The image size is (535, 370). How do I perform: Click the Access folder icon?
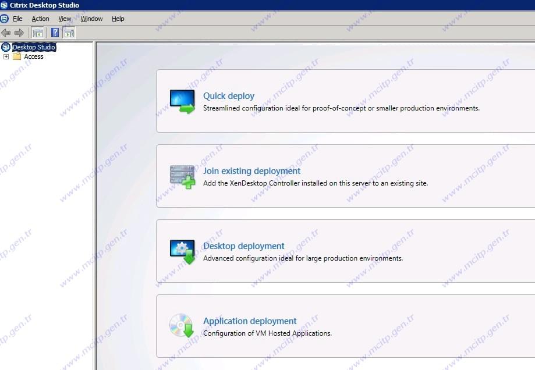pyautogui.click(x=17, y=56)
